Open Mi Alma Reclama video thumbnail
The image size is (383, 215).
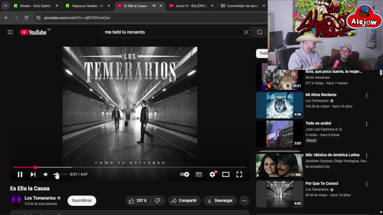[x=279, y=105]
